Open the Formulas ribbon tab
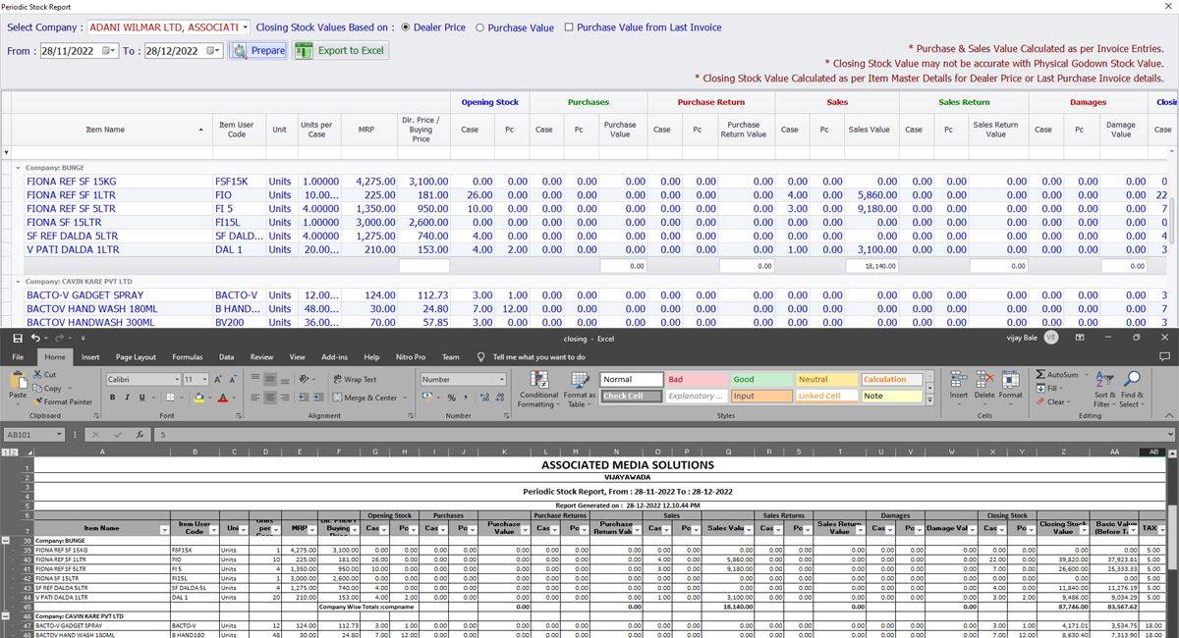The width and height of the screenshot is (1179, 638). 187,357
